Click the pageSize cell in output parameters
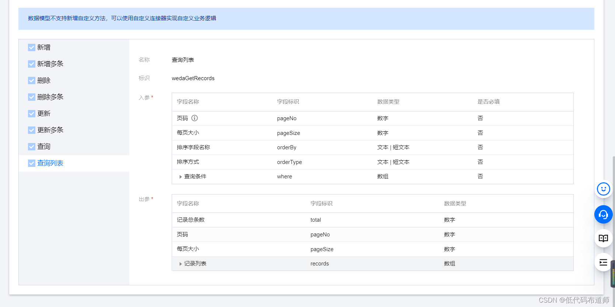615x307 pixels. (322, 249)
